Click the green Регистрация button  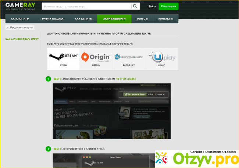pyautogui.click(x=168, y=6)
